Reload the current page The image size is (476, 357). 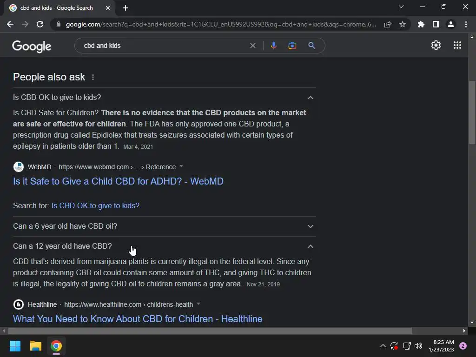[40, 24]
